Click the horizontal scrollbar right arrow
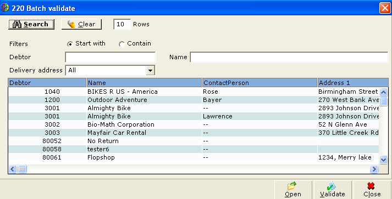Viewport: 392px width, 199px height. (374, 169)
